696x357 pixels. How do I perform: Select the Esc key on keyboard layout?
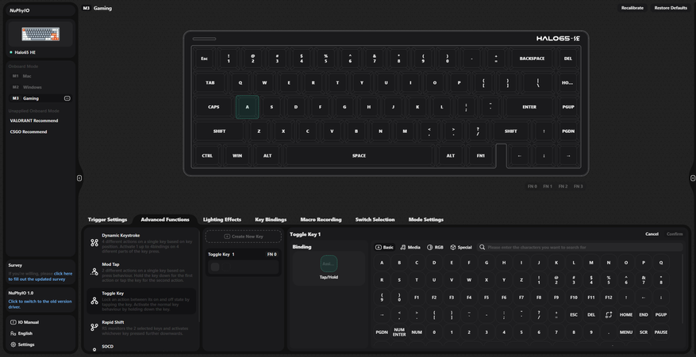point(204,59)
